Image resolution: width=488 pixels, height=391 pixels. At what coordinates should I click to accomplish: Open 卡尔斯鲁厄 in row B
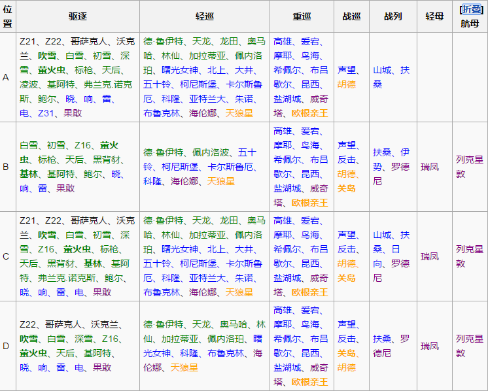click(x=230, y=167)
